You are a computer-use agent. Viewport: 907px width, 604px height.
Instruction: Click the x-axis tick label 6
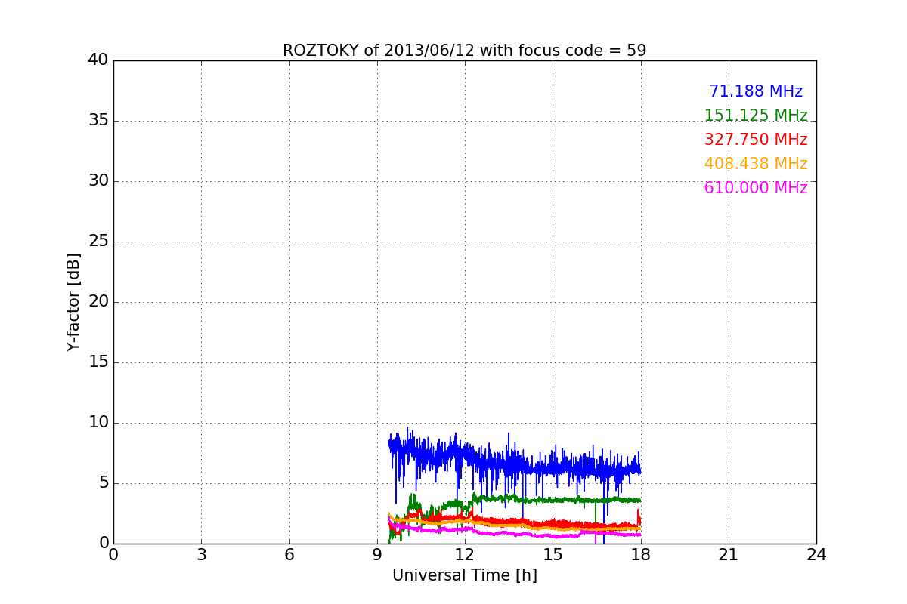click(x=289, y=555)
